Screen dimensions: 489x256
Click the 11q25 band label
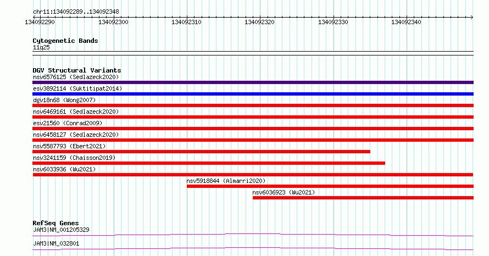pos(41,47)
